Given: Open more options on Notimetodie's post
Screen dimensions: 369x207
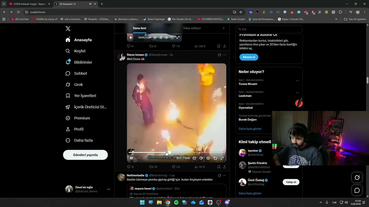Looking at the screenshot, I should [225, 175].
